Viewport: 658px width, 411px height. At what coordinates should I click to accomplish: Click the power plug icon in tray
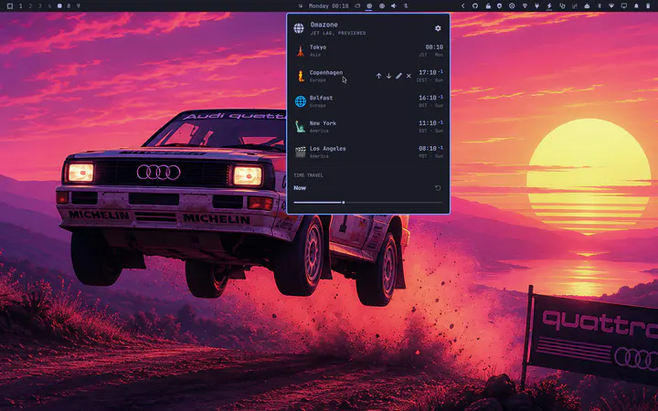pyautogui.click(x=536, y=5)
